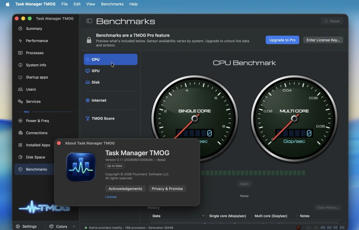Click the Version 0.1.1 text in About dialog
359x230 pixels.
[135, 160]
